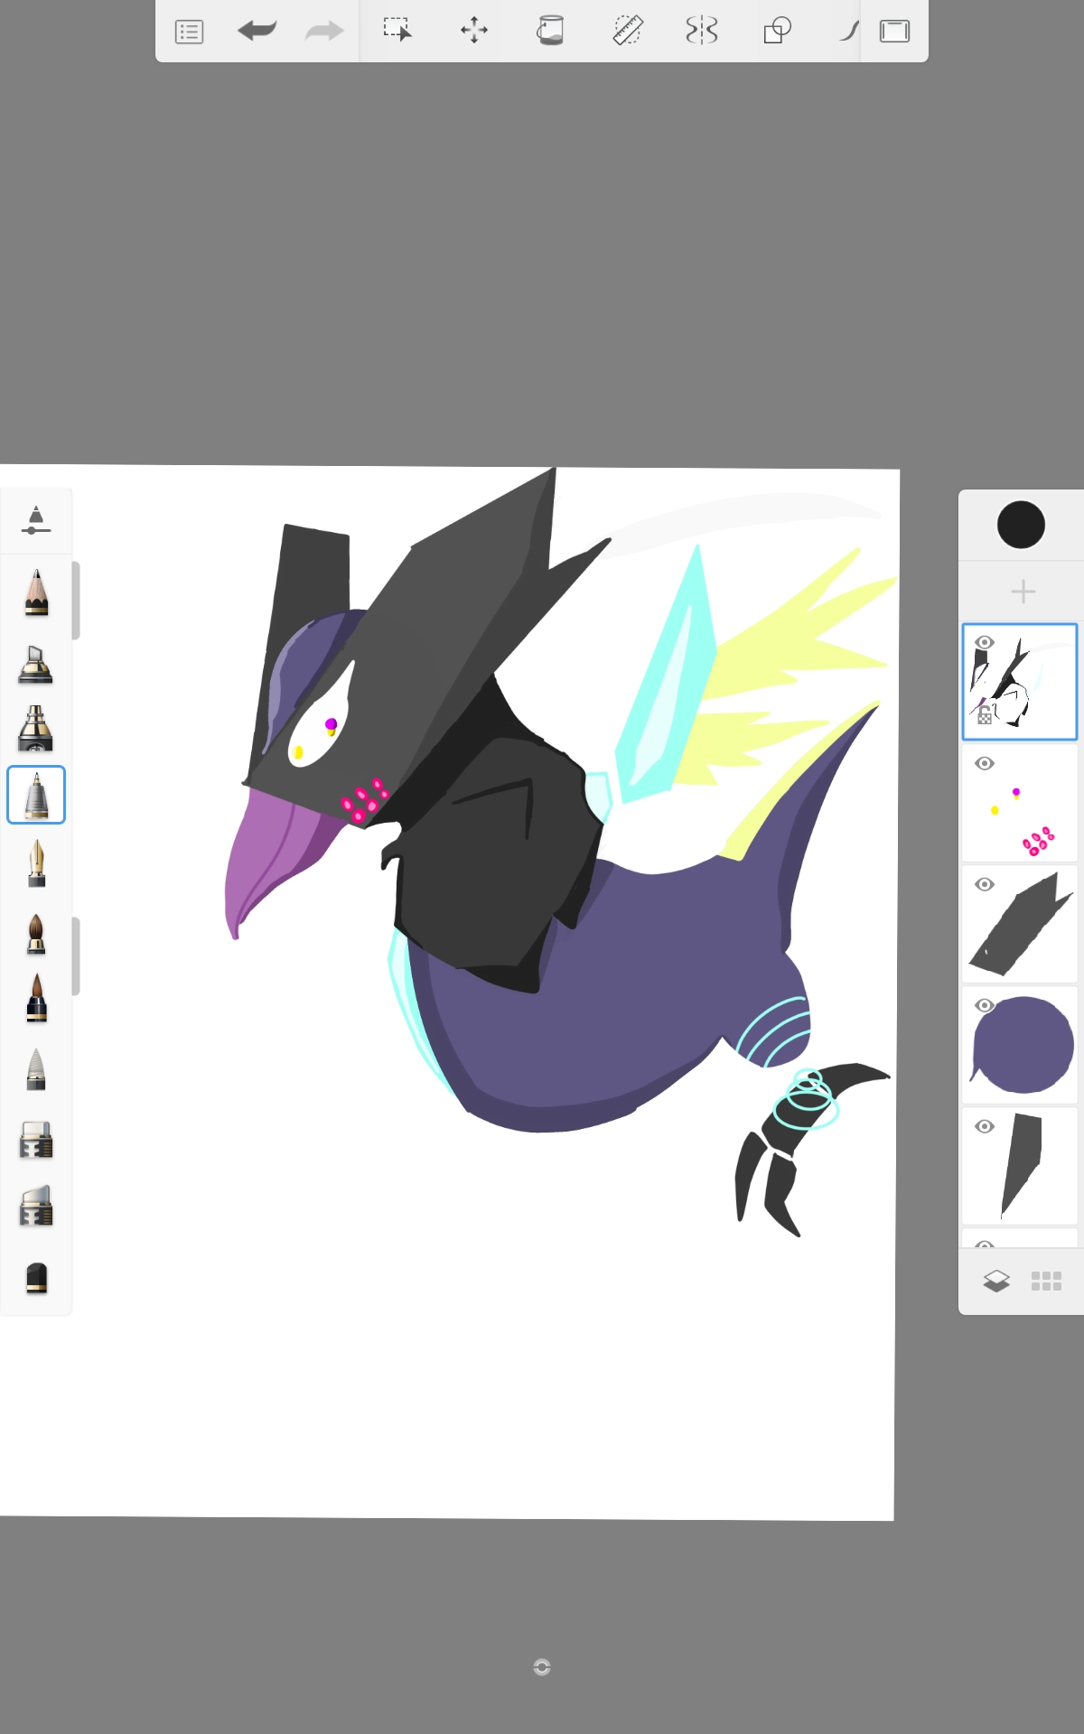Activate the Selection tool

397,31
